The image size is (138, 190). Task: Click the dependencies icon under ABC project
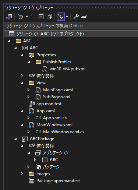(x=32, y=76)
